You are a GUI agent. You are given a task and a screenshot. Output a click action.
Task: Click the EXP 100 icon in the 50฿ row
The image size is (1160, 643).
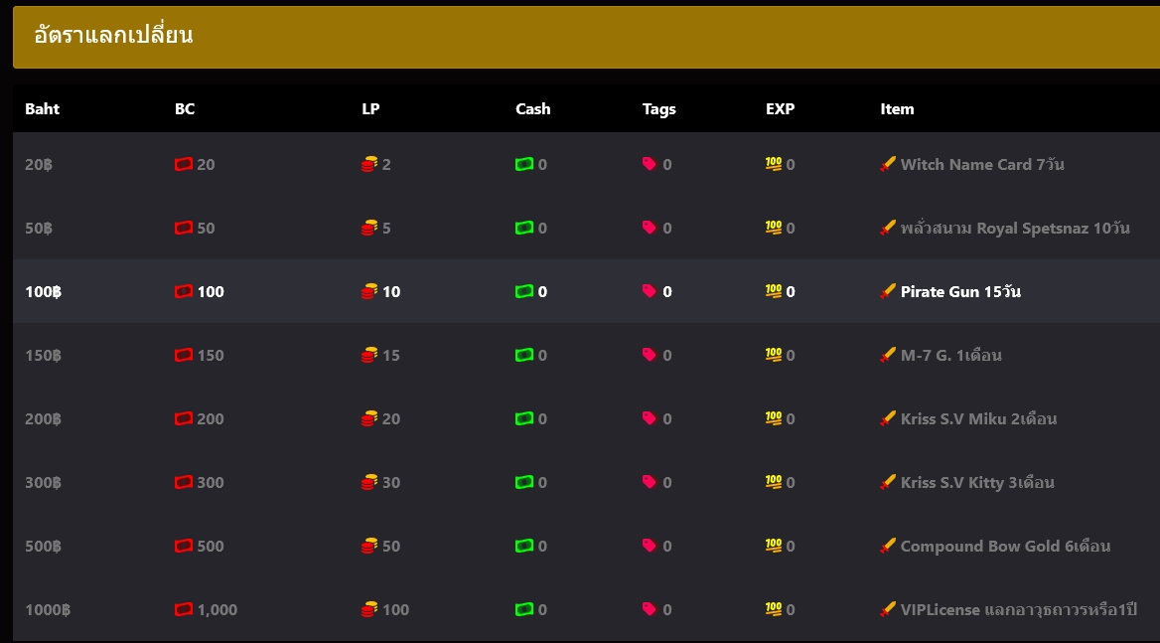tap(774, 228)
